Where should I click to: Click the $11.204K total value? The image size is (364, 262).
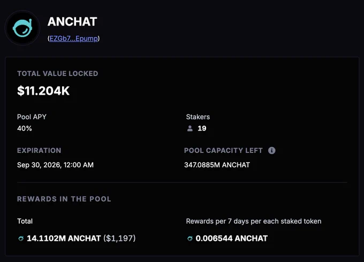click(x=43, y=91)
